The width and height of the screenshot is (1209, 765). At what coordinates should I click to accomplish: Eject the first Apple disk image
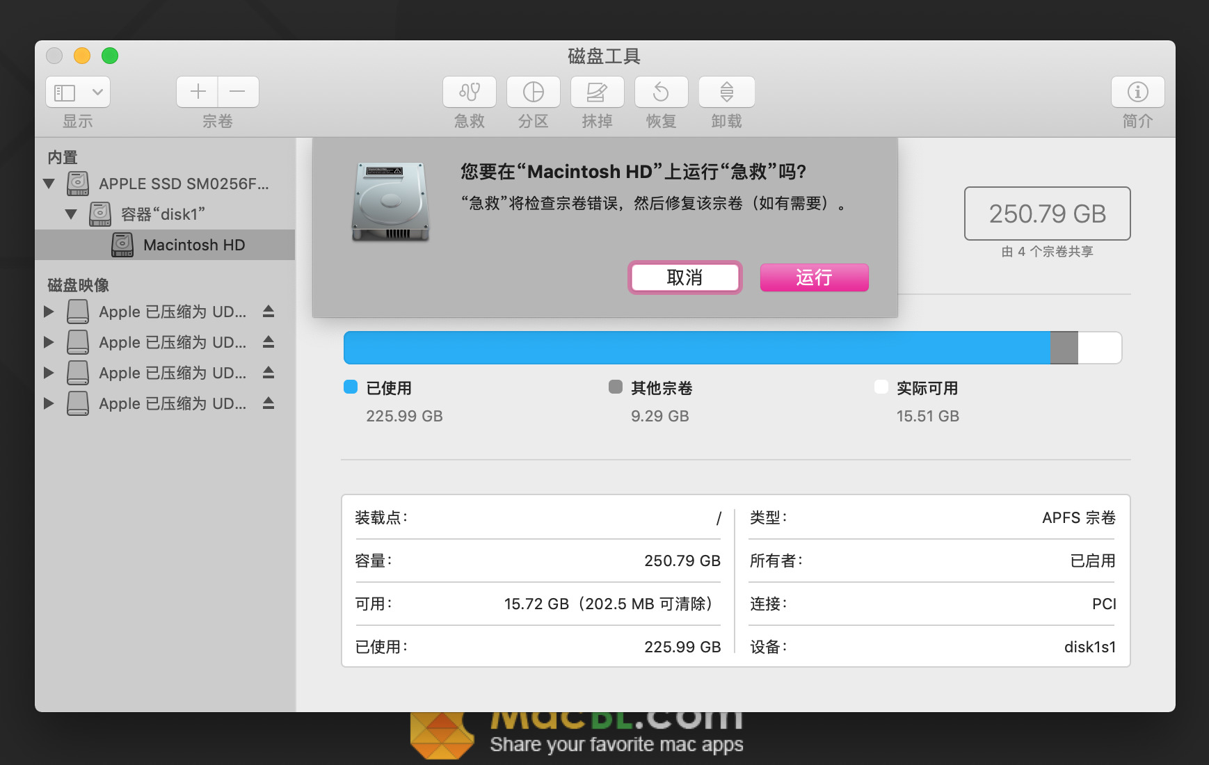coord(269,312)
